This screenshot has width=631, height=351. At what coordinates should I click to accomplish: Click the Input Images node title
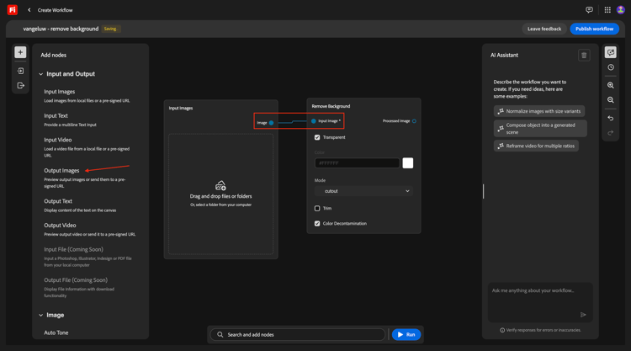click(181, 109)
